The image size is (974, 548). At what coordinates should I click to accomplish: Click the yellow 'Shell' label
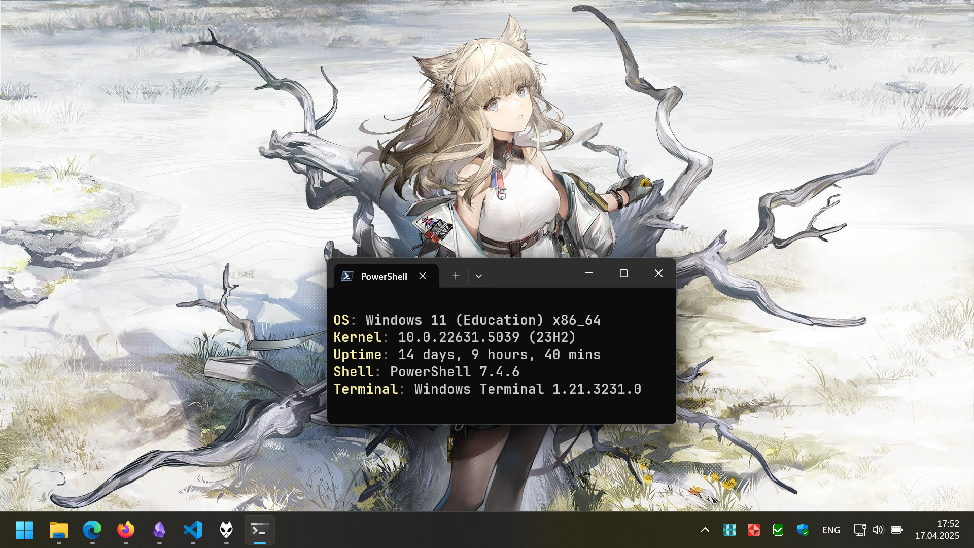354,372
